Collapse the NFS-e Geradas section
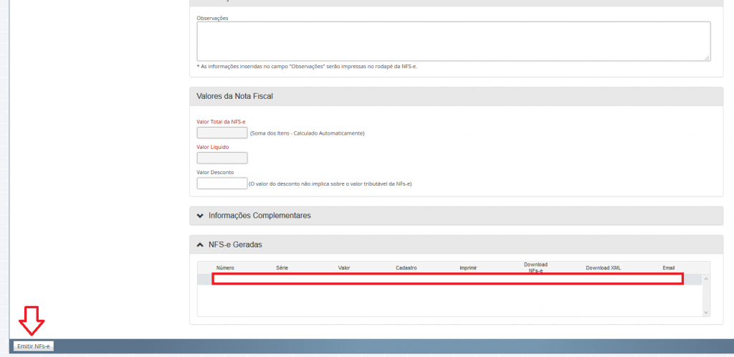Screen dimensions: 734x357 click(234, 244)
